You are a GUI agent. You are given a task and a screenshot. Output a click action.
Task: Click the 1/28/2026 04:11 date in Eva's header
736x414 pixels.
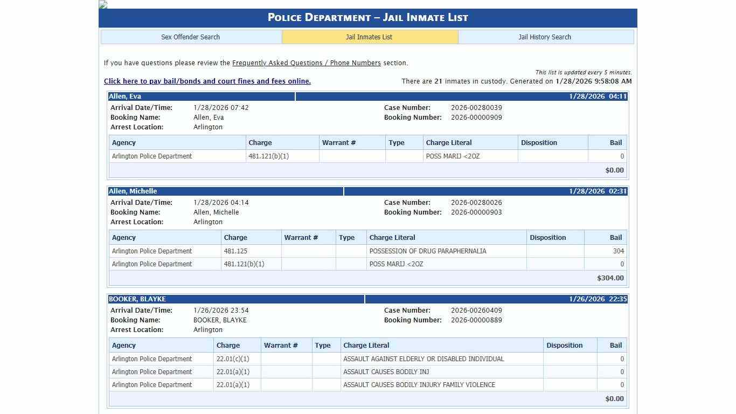pos(598,96)
